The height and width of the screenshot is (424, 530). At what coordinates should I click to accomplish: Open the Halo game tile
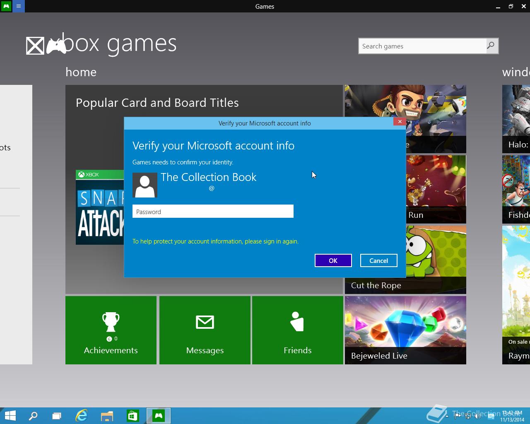(x=516, y=119)
